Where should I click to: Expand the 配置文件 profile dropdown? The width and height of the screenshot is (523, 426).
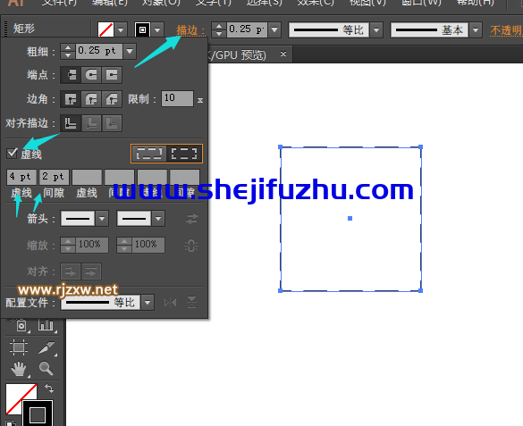tap(148, 303)
